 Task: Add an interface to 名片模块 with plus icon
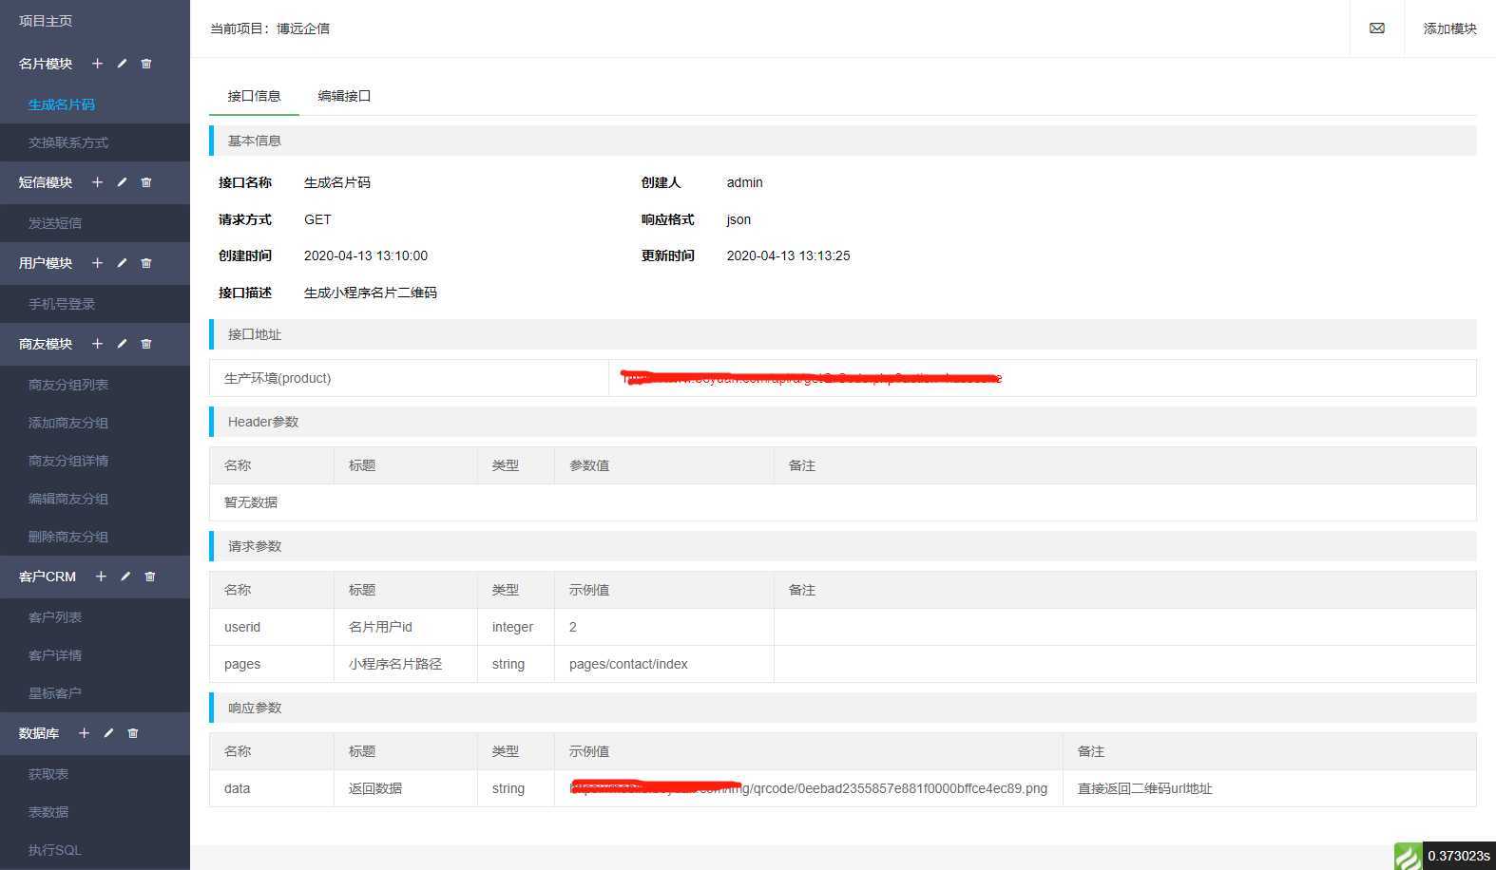point(97,64)
